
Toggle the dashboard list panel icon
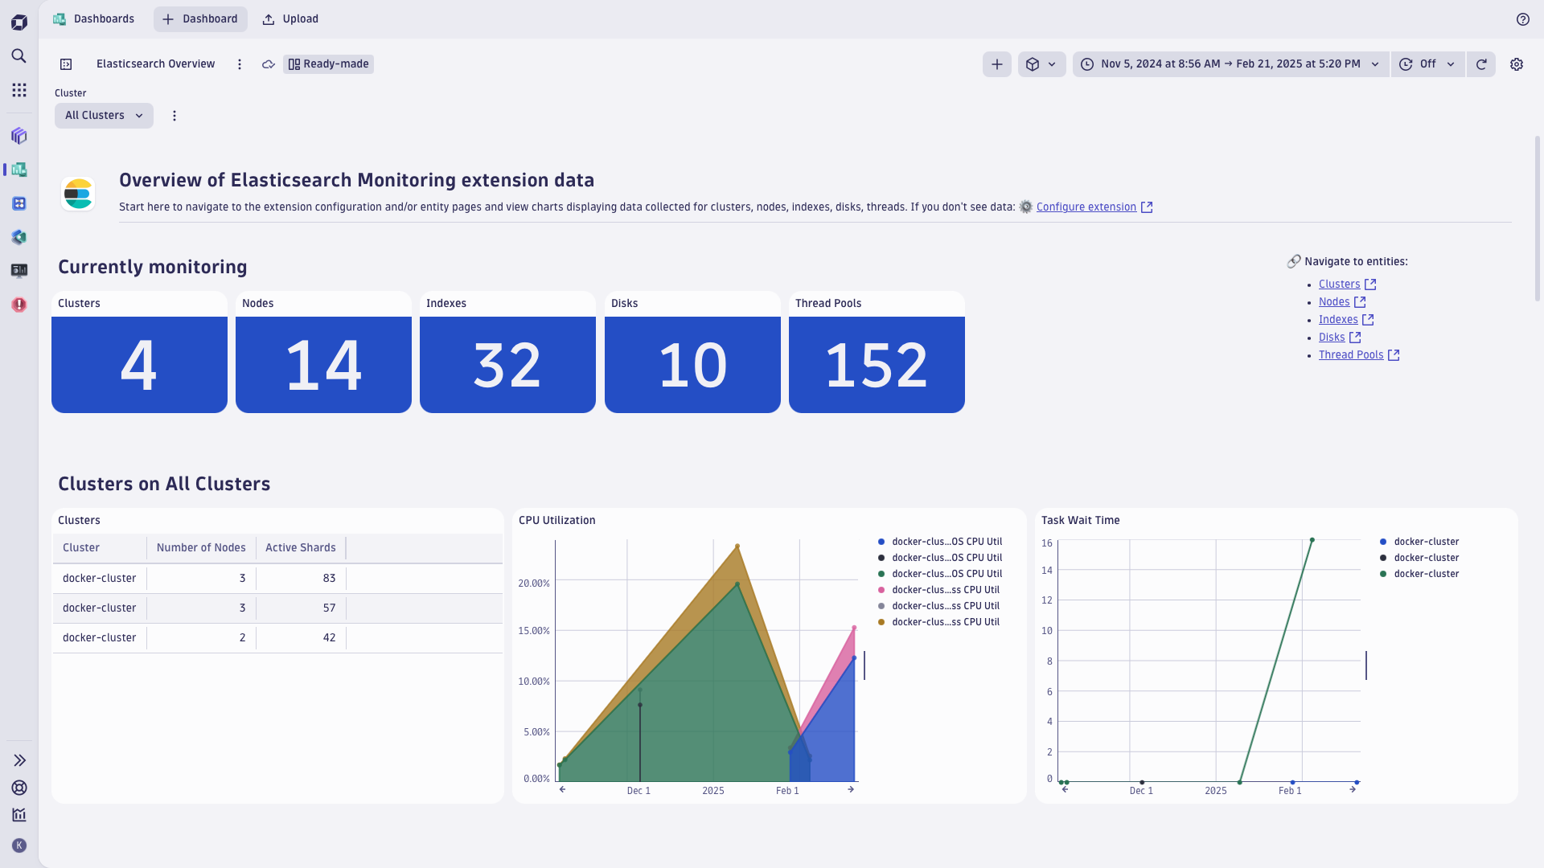click(x=66, y=64)
